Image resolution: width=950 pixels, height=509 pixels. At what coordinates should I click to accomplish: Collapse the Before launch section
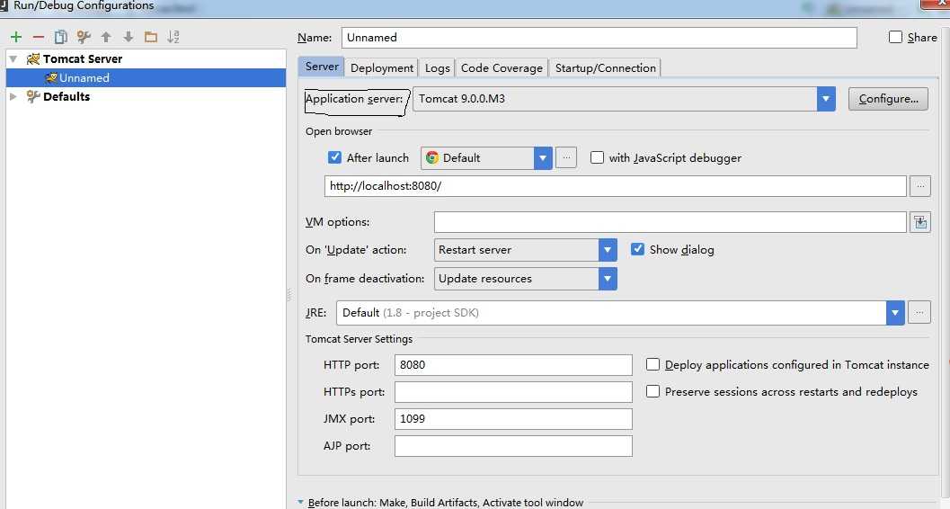click(300, 503)
